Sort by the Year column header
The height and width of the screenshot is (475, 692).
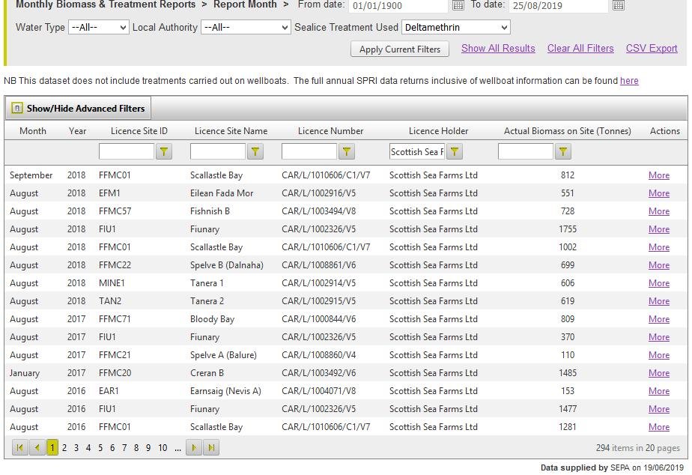77,131
